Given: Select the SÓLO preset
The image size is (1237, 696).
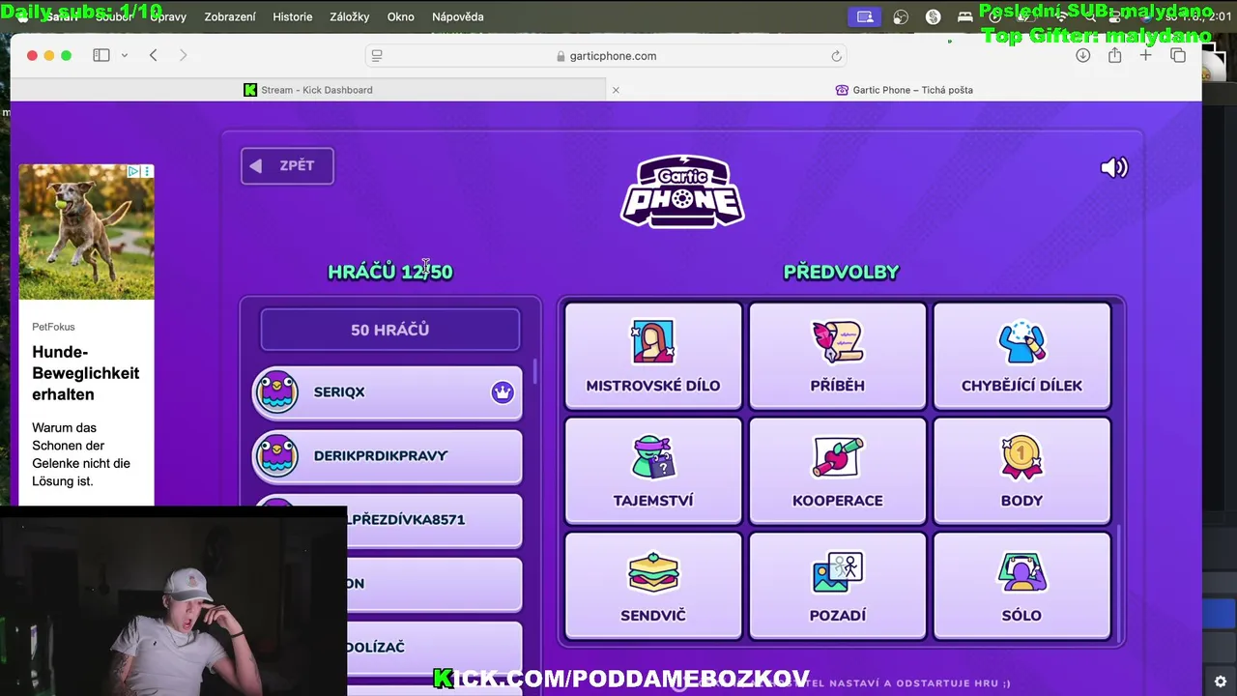Looking at the screenshot, I should tap(1021, 586).
